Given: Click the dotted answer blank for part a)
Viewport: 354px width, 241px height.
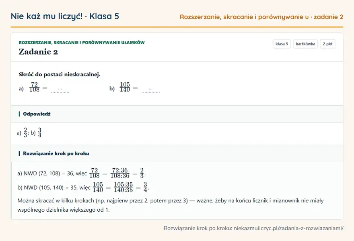Looking at the screenshot, I should [60, 90].
